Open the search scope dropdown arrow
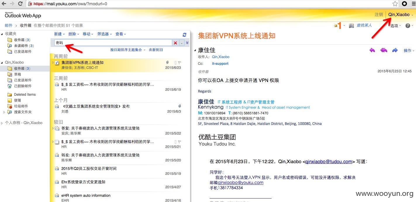The width and height of the screenshot is (416, 202). pos(182,43)
